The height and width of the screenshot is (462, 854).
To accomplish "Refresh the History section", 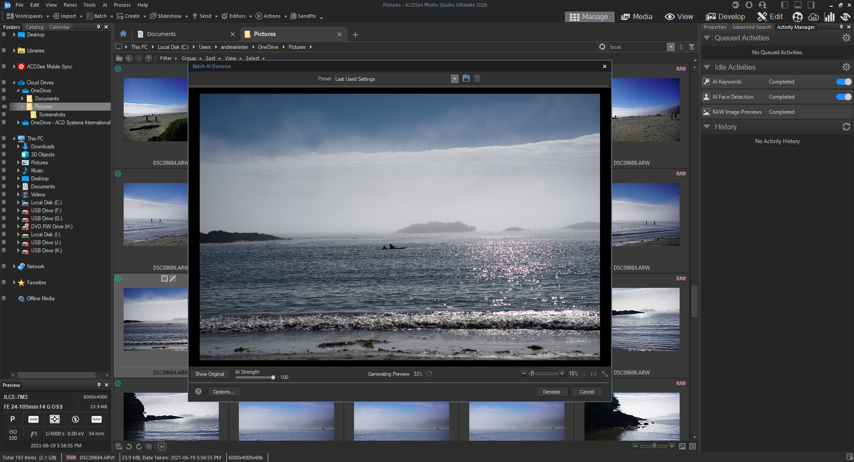I will coord(846,127).
